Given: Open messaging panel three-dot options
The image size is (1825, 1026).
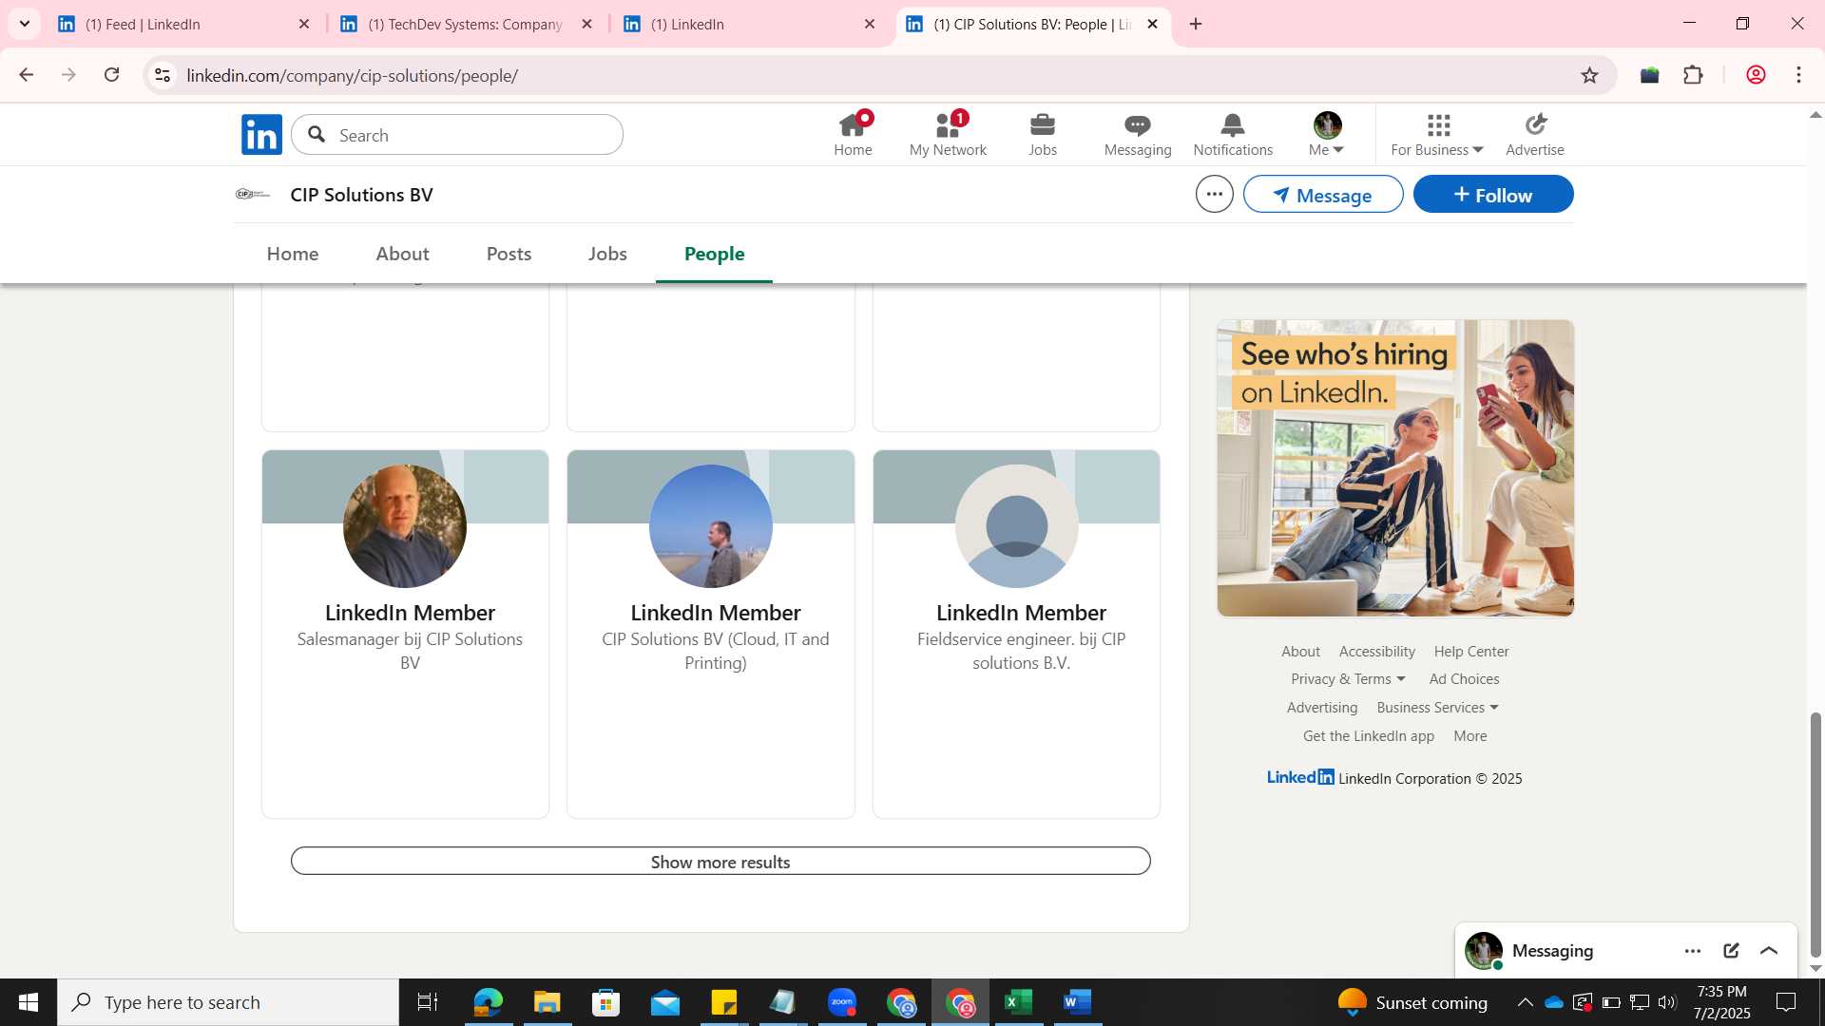Looking at the screenshot, I should (1693, 951).
